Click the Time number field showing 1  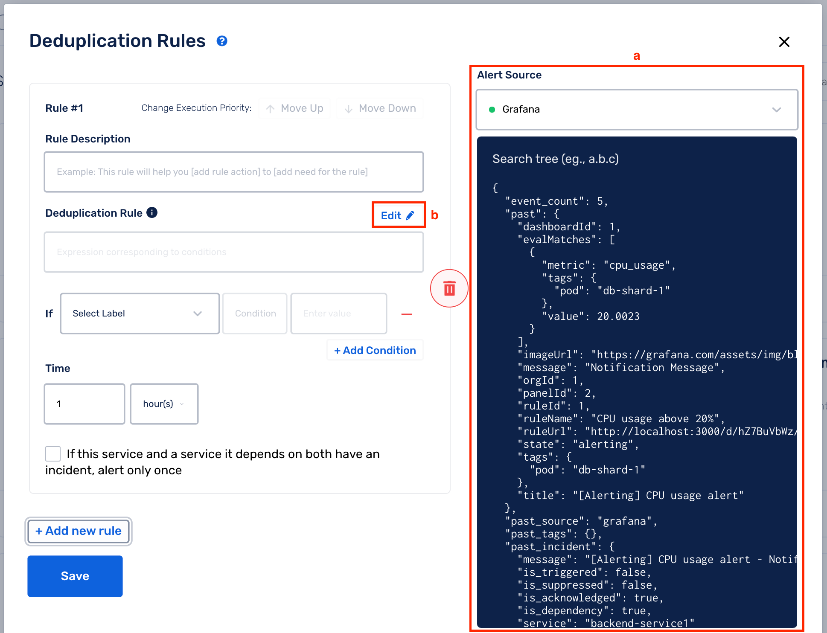tap(84, 404)
